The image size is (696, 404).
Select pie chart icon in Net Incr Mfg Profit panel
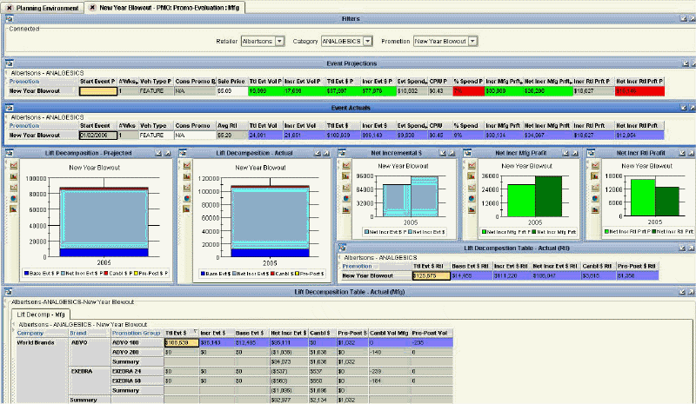click(471, 198)
